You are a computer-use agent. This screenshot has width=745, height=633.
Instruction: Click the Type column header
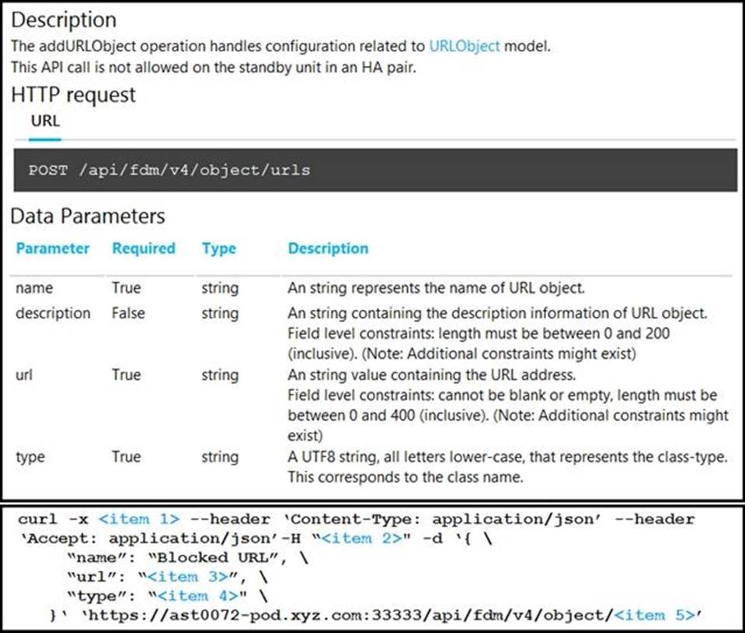click(x=218, y=249)
